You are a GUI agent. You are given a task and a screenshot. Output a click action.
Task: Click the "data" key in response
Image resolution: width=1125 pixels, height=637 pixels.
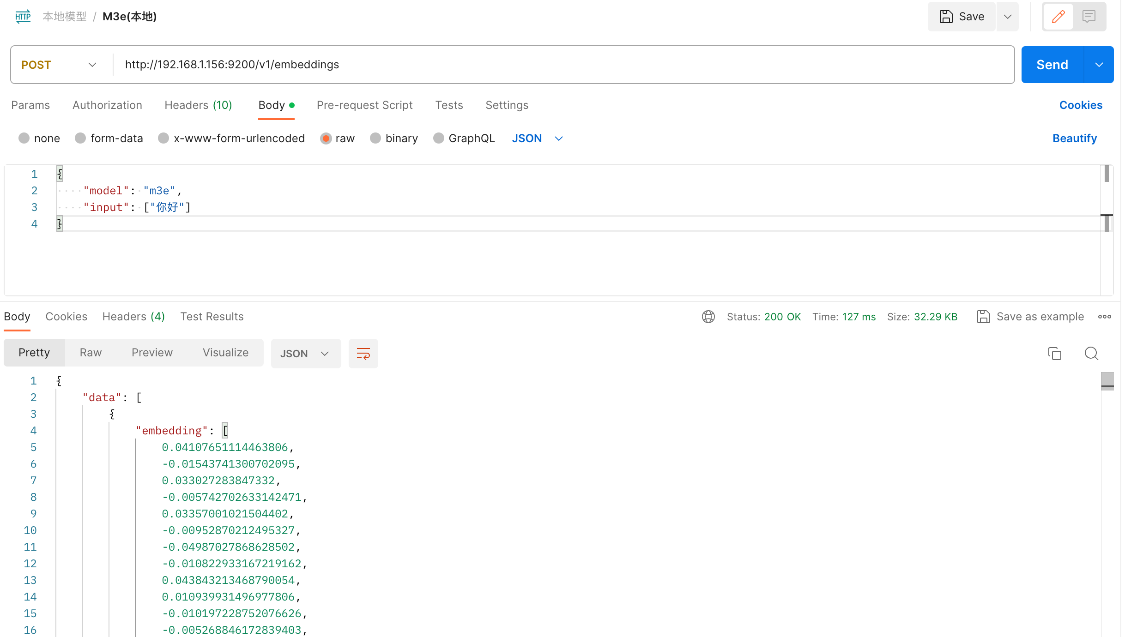pos(102,397)
